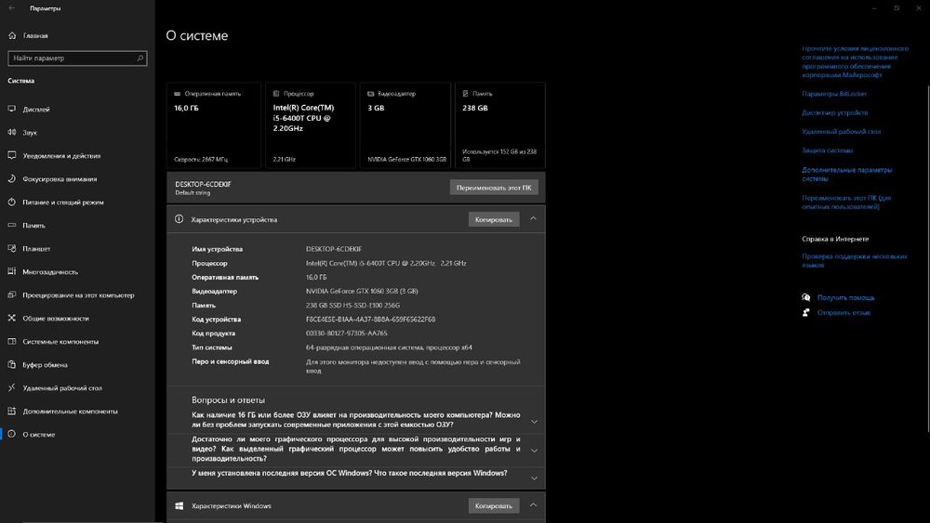Open Планшет tablet icon in sidebar

click(x=12, y=248)
